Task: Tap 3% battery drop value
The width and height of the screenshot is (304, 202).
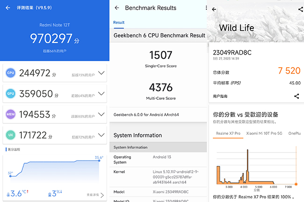Action: 57,193
